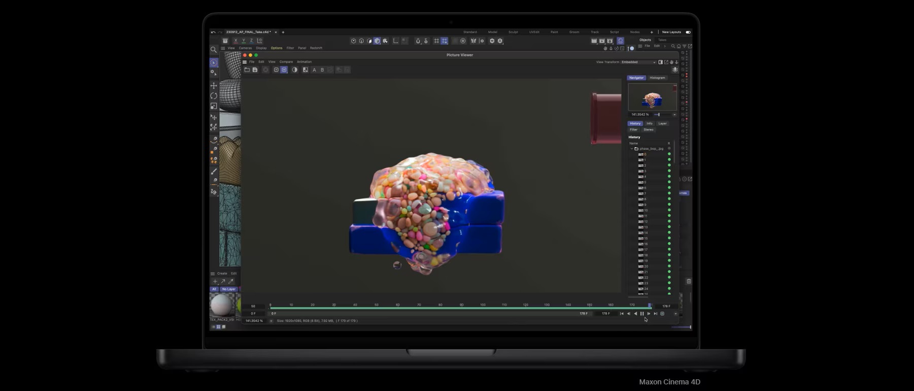Jump to the first frame
The image size is (914, 391).
622,314
